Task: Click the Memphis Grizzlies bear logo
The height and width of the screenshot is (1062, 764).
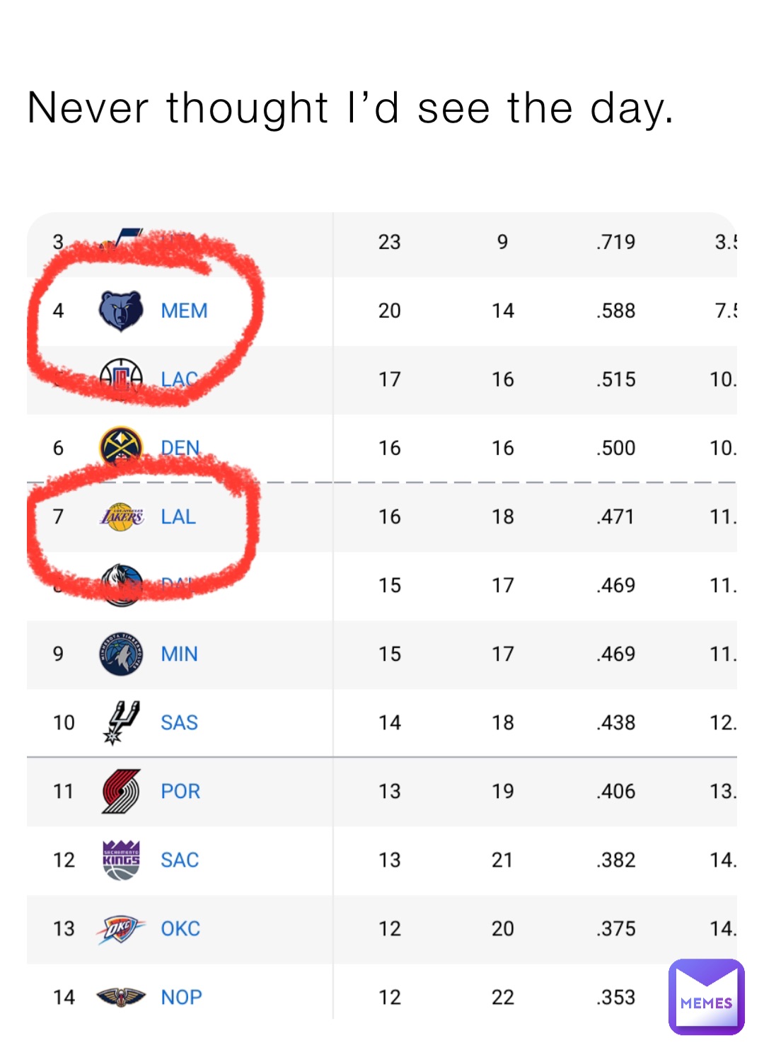Action: (121, 311)
